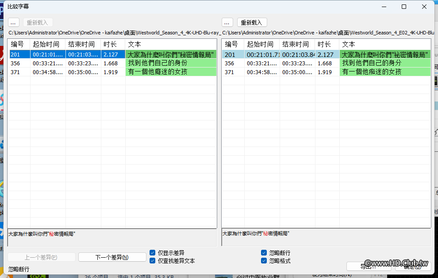This screenshot has width=438, height=278.
Task: Click the left table 起始时间 column header
Action: pos(48,44)
